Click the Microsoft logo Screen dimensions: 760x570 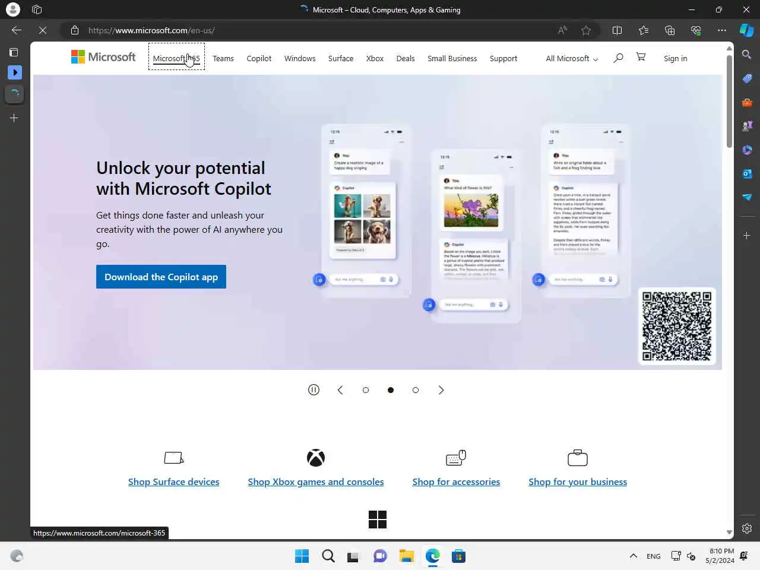tap(103, 57)
